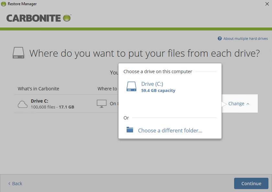The image size is (272, 192).
Task: Open About multiple hard drives
Action: tap(245, 38)
